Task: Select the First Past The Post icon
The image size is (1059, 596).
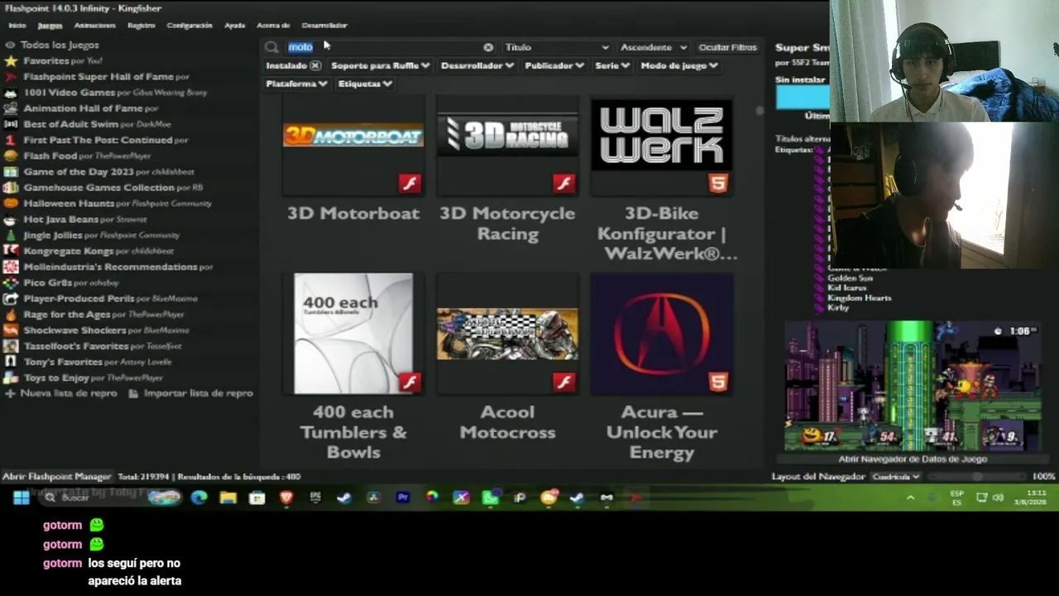Action: 11,140
